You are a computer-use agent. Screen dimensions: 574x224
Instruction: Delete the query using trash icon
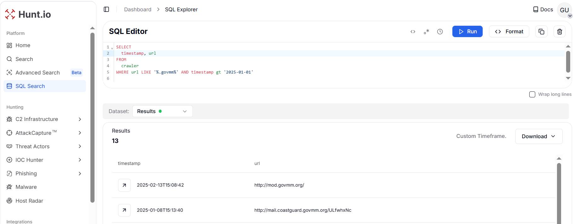pos(560,32)
